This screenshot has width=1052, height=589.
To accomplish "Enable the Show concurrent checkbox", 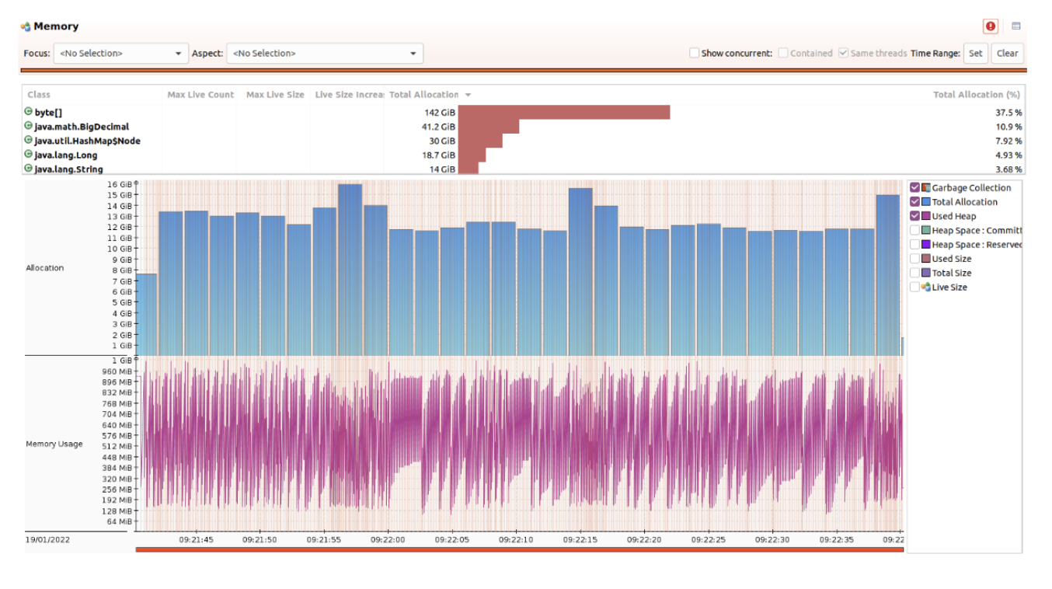I will [694, 53].
